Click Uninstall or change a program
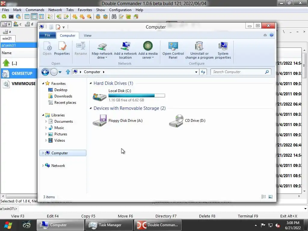 (199, 50)
